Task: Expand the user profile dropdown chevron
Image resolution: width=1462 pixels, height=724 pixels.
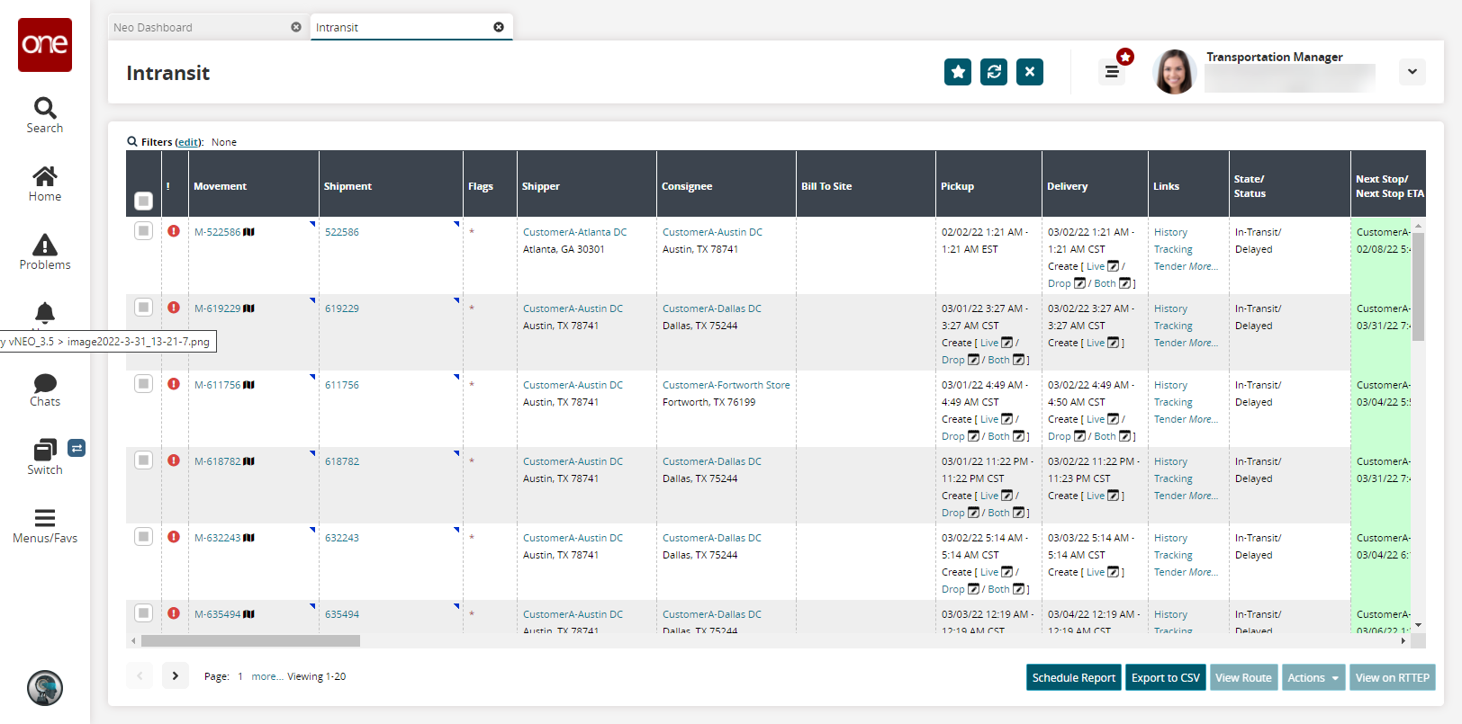Action: 1412,72
